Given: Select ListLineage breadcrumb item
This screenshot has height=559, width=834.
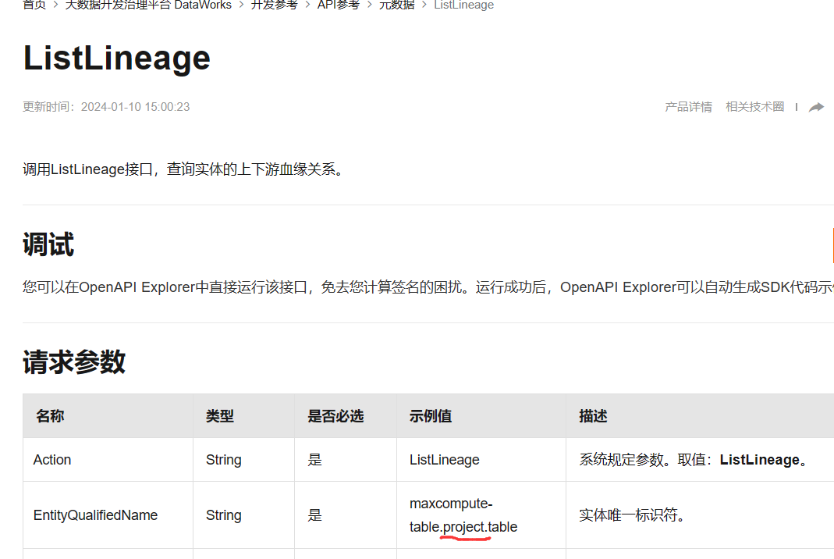Looking at the screenshot, I should coord(463,5).
